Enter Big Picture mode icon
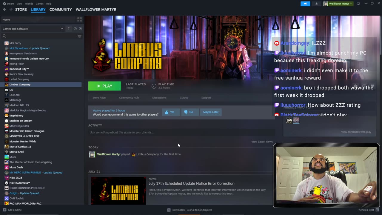382x215 pixels. click(x=358, y=4)
